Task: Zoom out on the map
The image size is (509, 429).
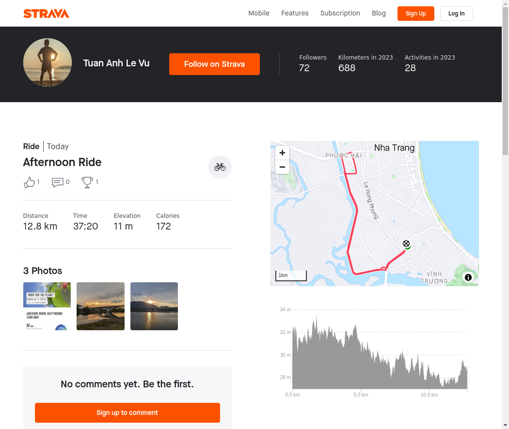Action: pyautogui.click(x=282, y=168)
